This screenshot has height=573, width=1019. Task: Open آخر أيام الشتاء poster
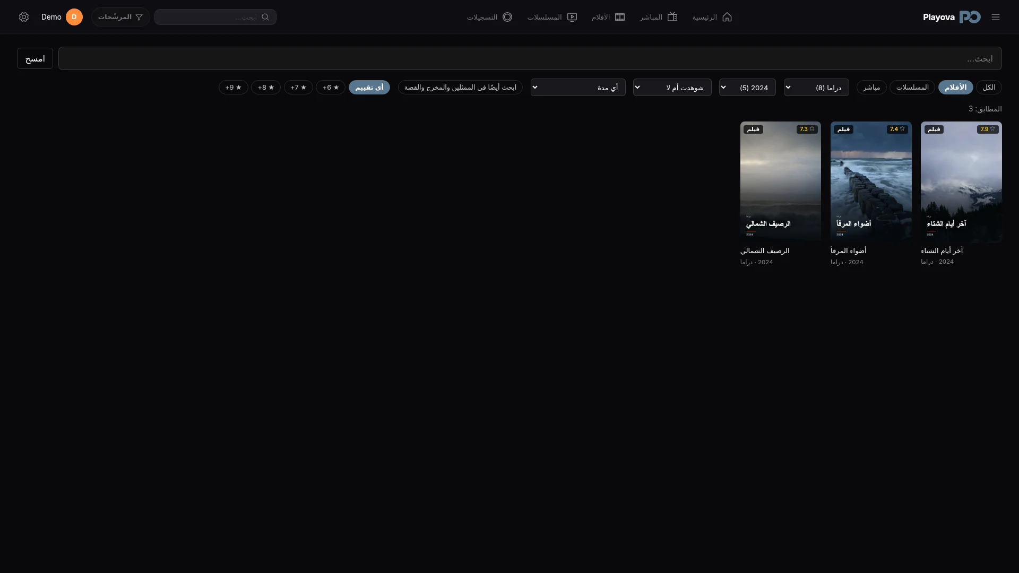pos(961,182)
